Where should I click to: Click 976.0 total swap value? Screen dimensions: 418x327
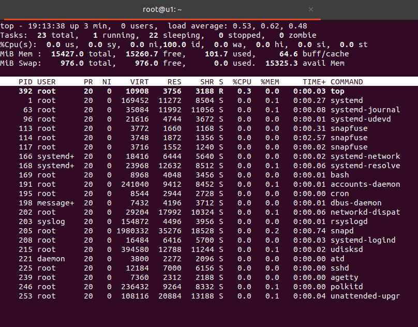coord(72,64)
